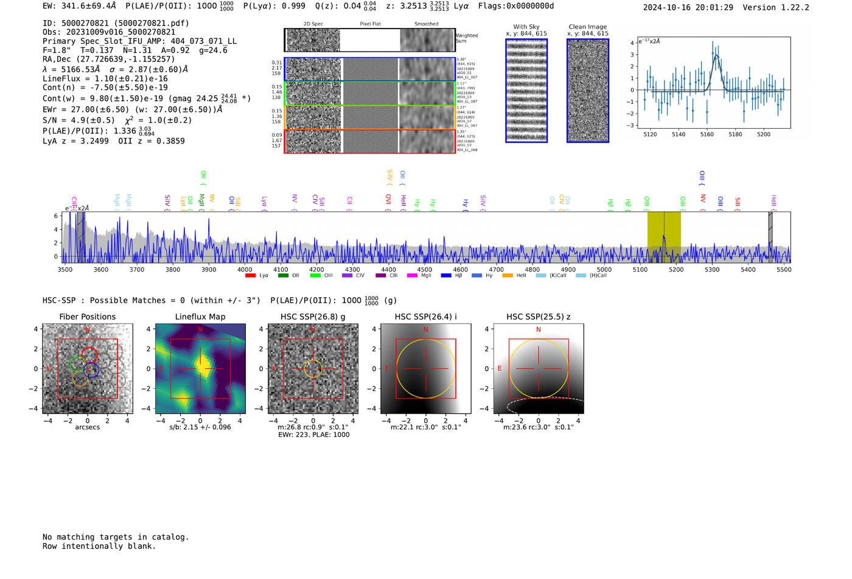Screen dimensions: 852x579
Task: Select the orange-bordered 2D spectrum row
Action: click(370, 117)
